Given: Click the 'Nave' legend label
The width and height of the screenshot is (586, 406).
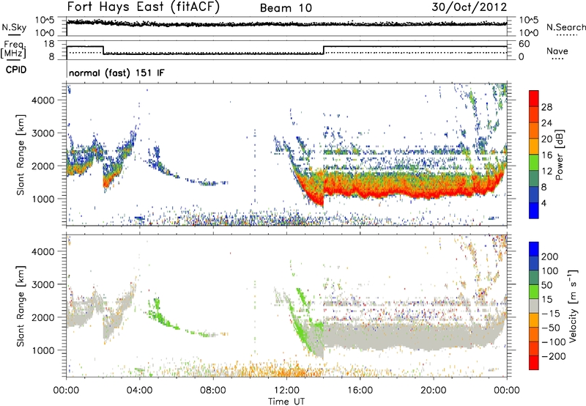Looking at the screenshot, I should [557, 51].
